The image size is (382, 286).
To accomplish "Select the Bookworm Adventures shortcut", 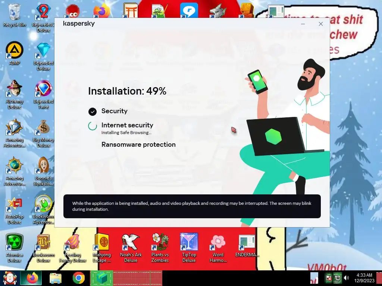I will 43,210.
